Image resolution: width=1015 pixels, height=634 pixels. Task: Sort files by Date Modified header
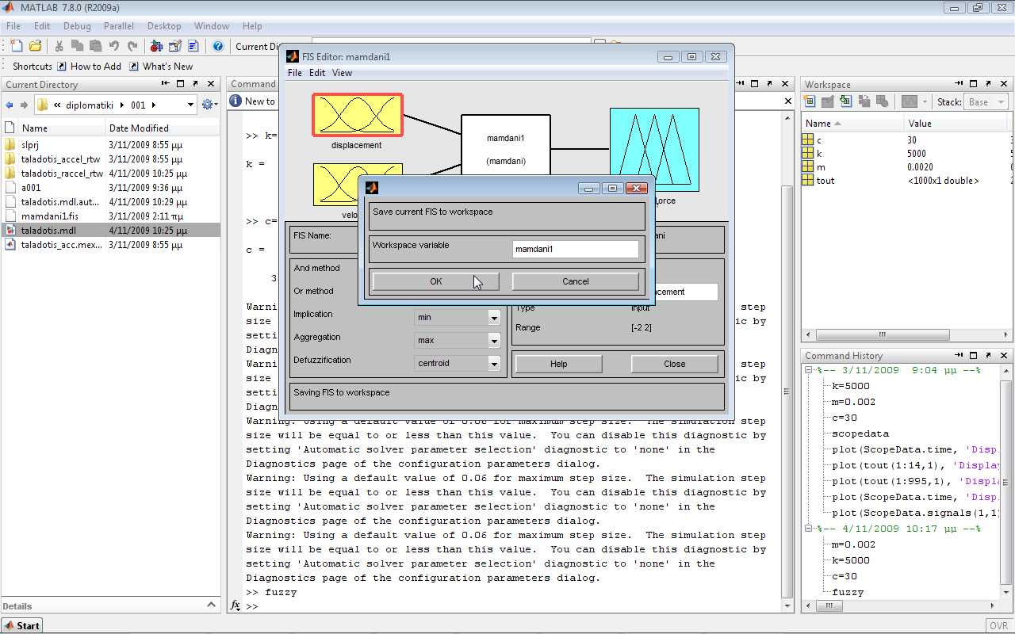tap(163, 128)
